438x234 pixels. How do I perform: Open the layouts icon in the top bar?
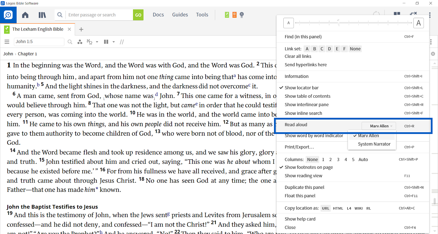397,13
